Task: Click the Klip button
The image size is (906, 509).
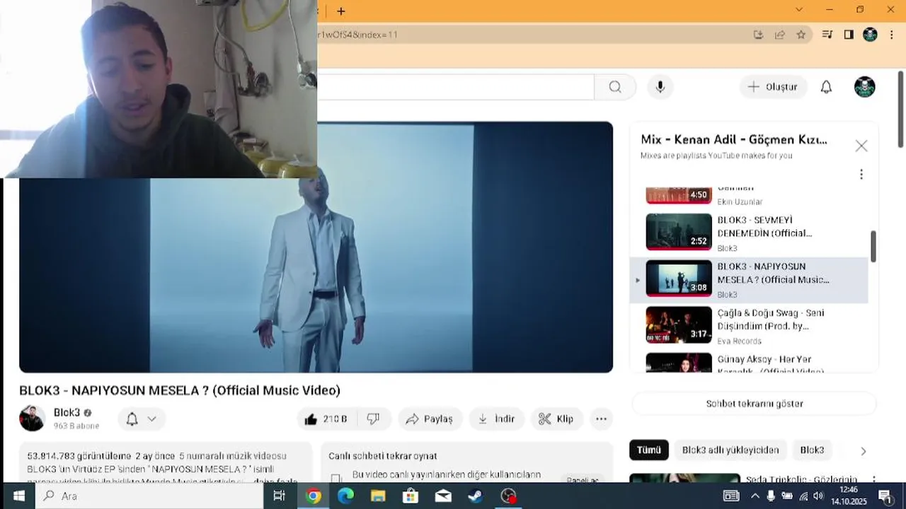Action: tap(556, 419)
